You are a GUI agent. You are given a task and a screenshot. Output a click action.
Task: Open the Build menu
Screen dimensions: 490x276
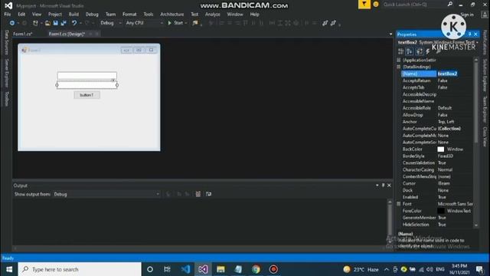[x=73, y=14]
